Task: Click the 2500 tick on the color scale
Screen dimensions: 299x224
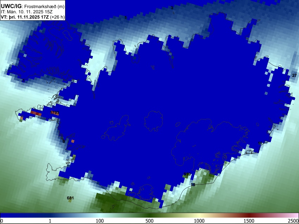Action: click(294, 221)
